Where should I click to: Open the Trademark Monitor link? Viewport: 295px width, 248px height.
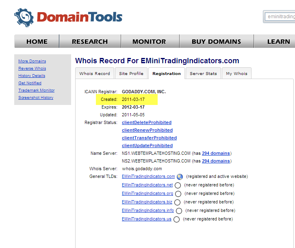[37, 90]
